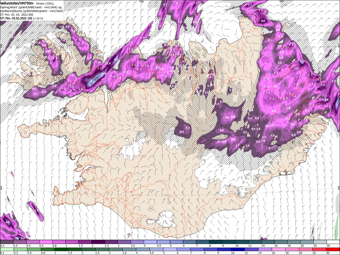Click the 4.6 precipitation value on map

point(104,73)
